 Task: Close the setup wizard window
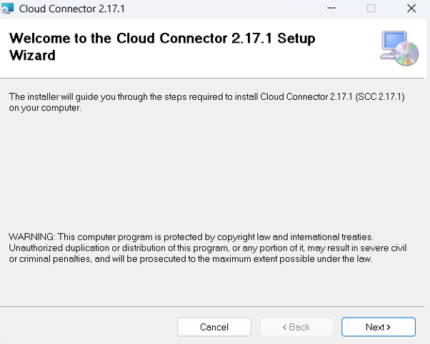point(411,9)
